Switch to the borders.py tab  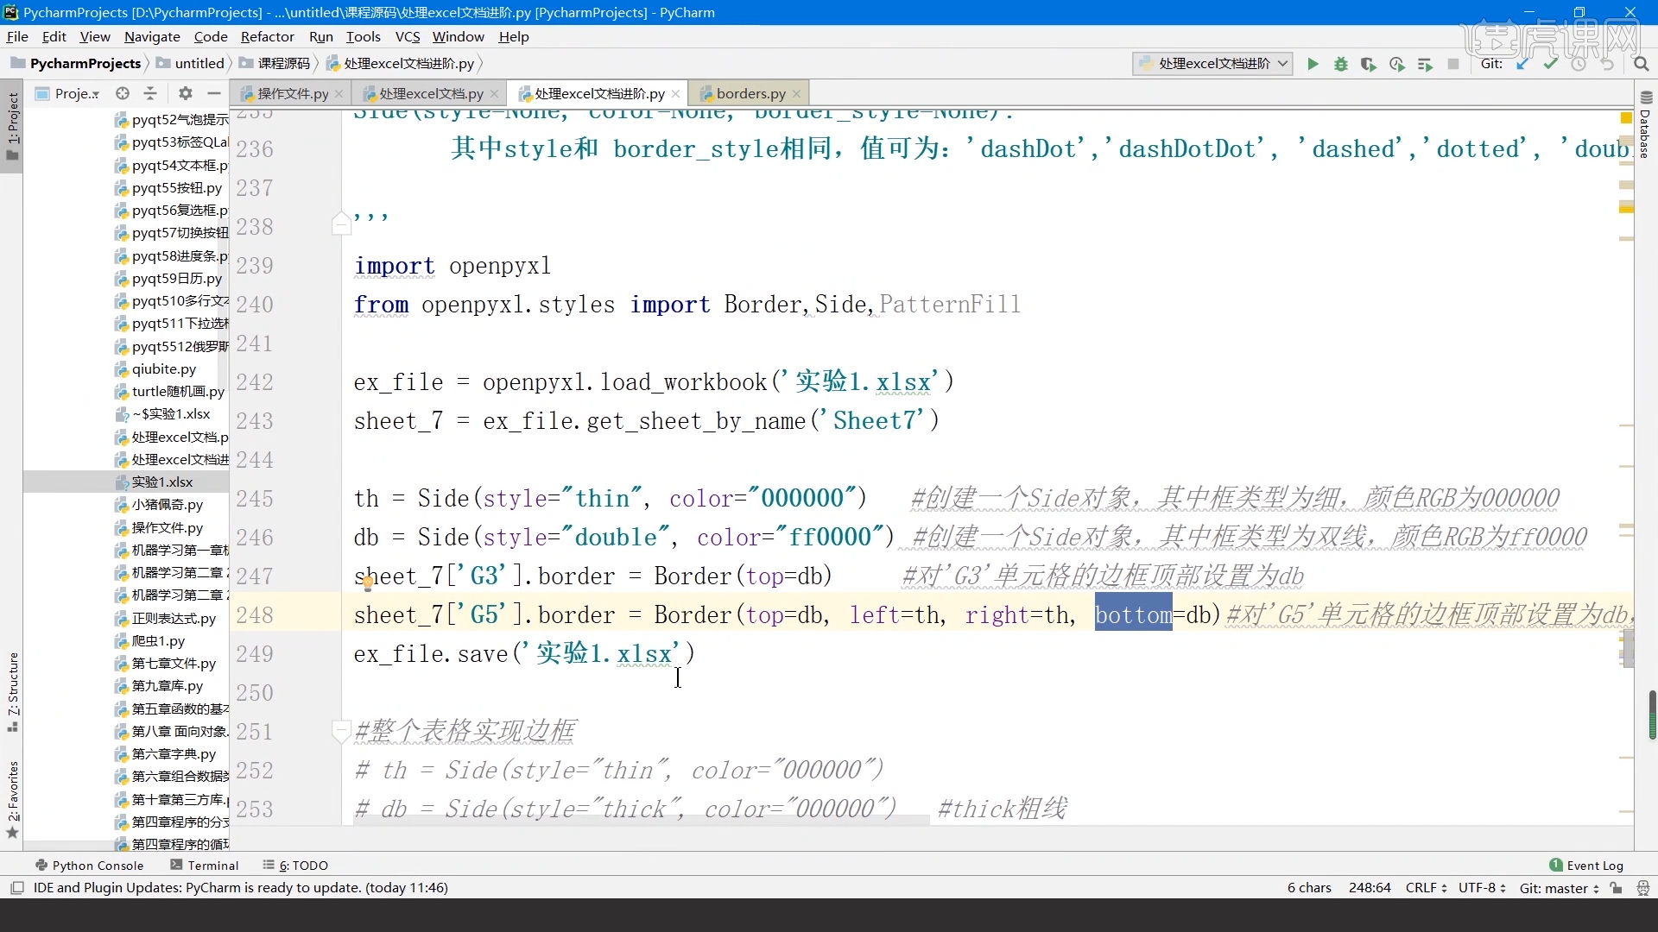pos(748,93)
